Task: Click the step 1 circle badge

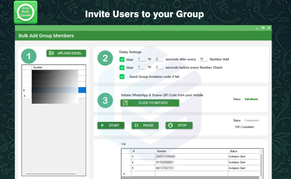Action: click(x=29, y=56)
